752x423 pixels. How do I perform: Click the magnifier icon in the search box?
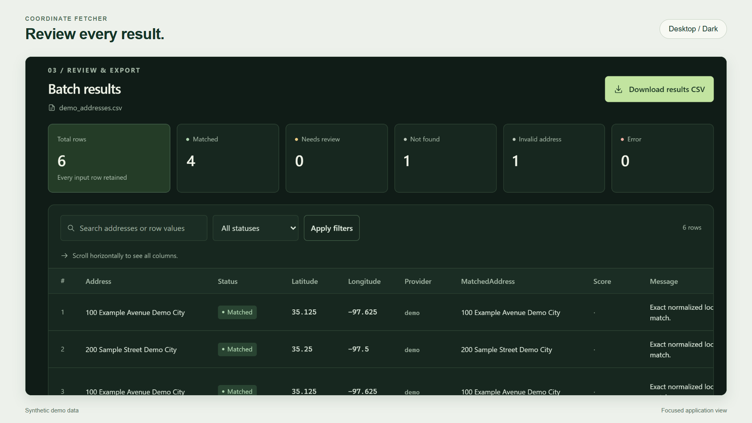71,228
